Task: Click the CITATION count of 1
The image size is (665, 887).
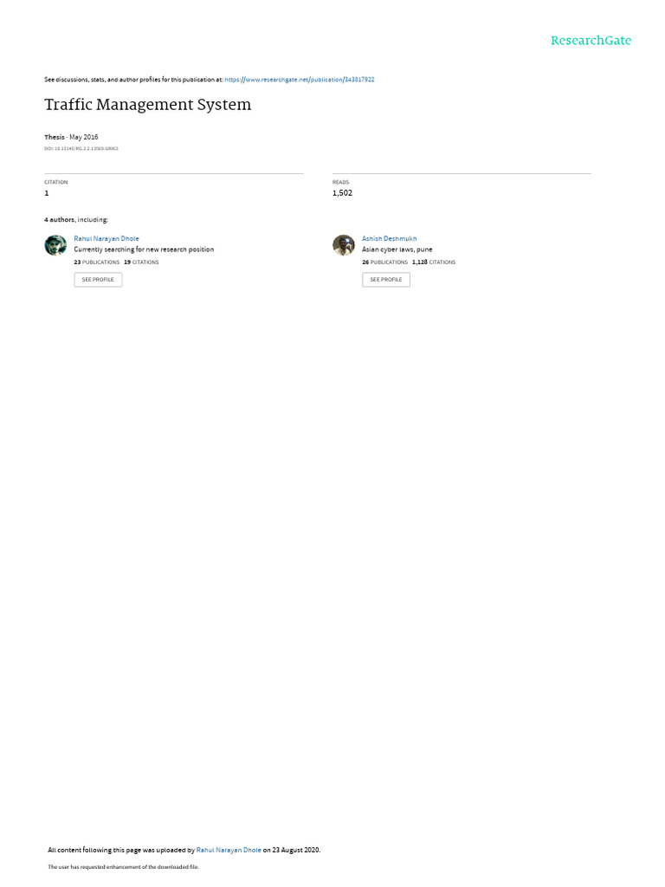Action: tap(47, 193)
